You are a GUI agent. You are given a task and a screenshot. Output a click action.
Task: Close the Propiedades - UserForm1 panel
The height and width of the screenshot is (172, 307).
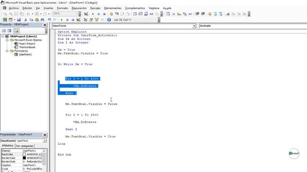[x=45, y=135]
